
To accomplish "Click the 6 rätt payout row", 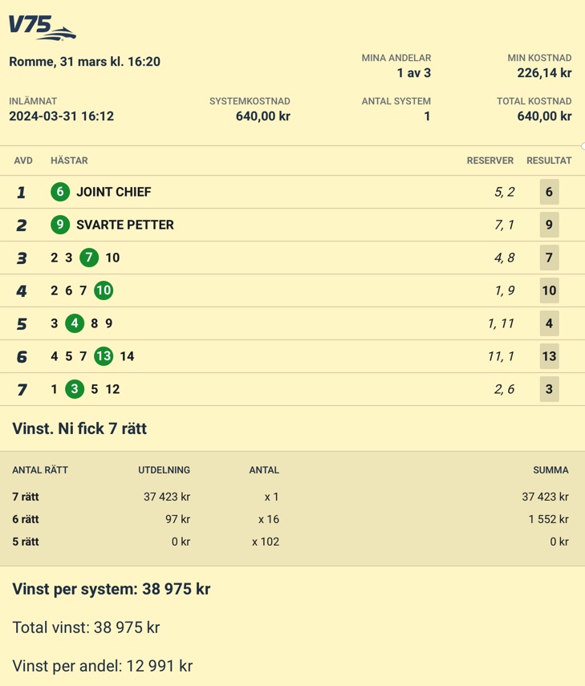I will pyautogui.click(x=290, y=519).
